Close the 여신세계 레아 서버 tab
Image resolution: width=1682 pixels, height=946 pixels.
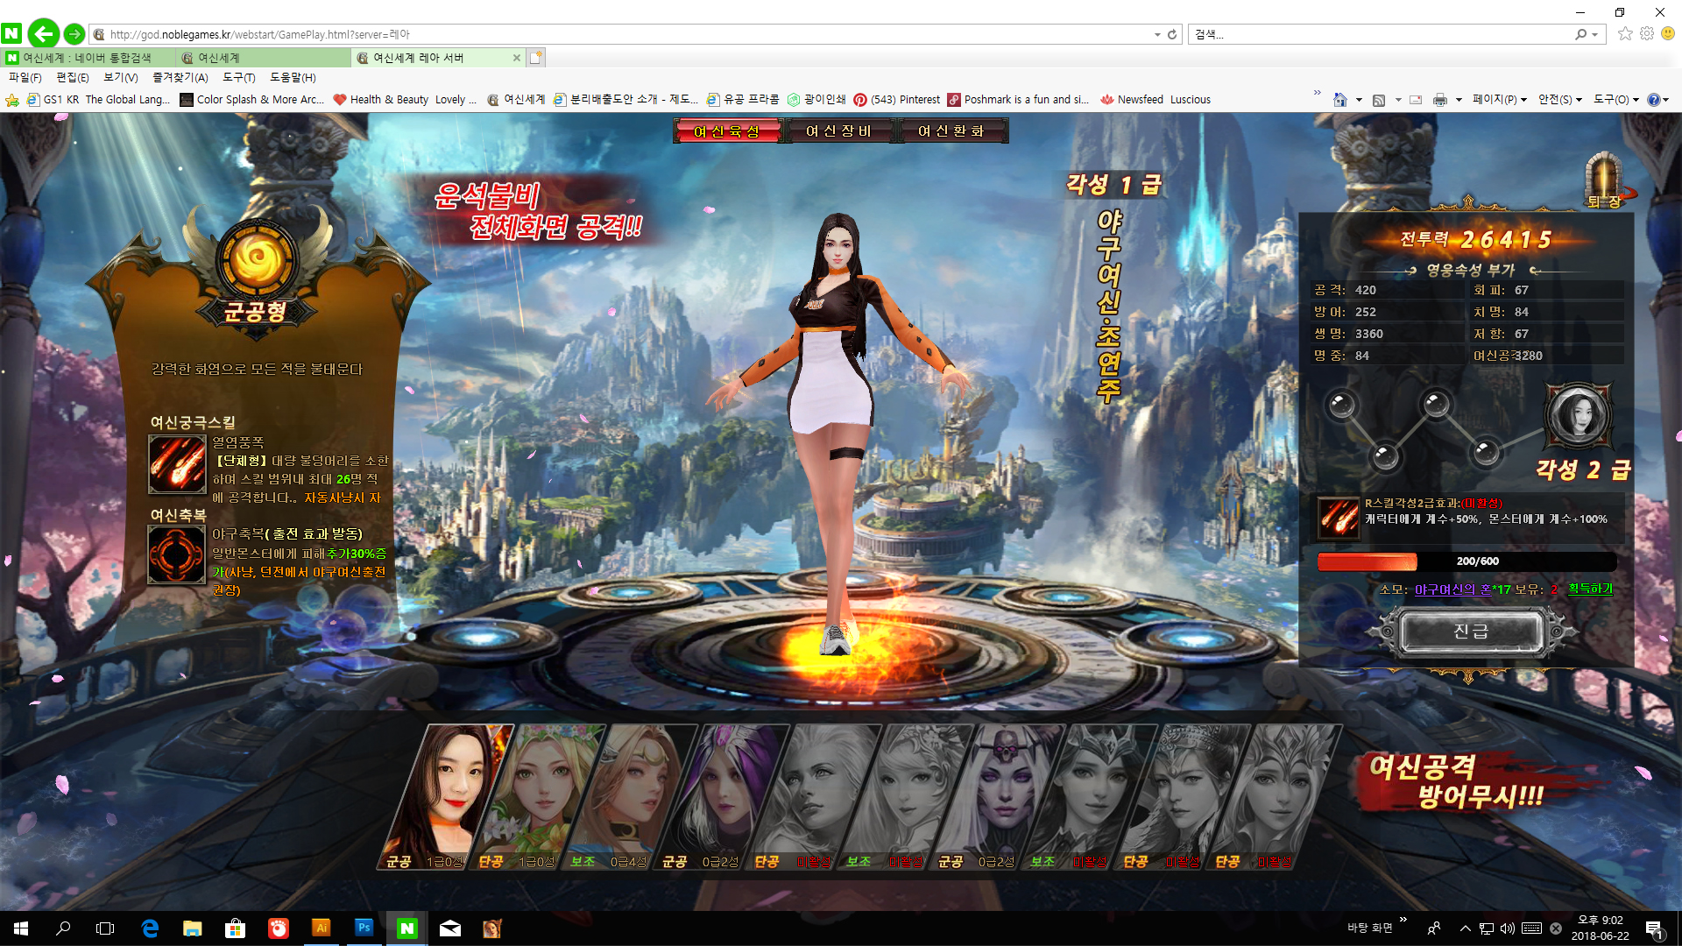point(517,58)
